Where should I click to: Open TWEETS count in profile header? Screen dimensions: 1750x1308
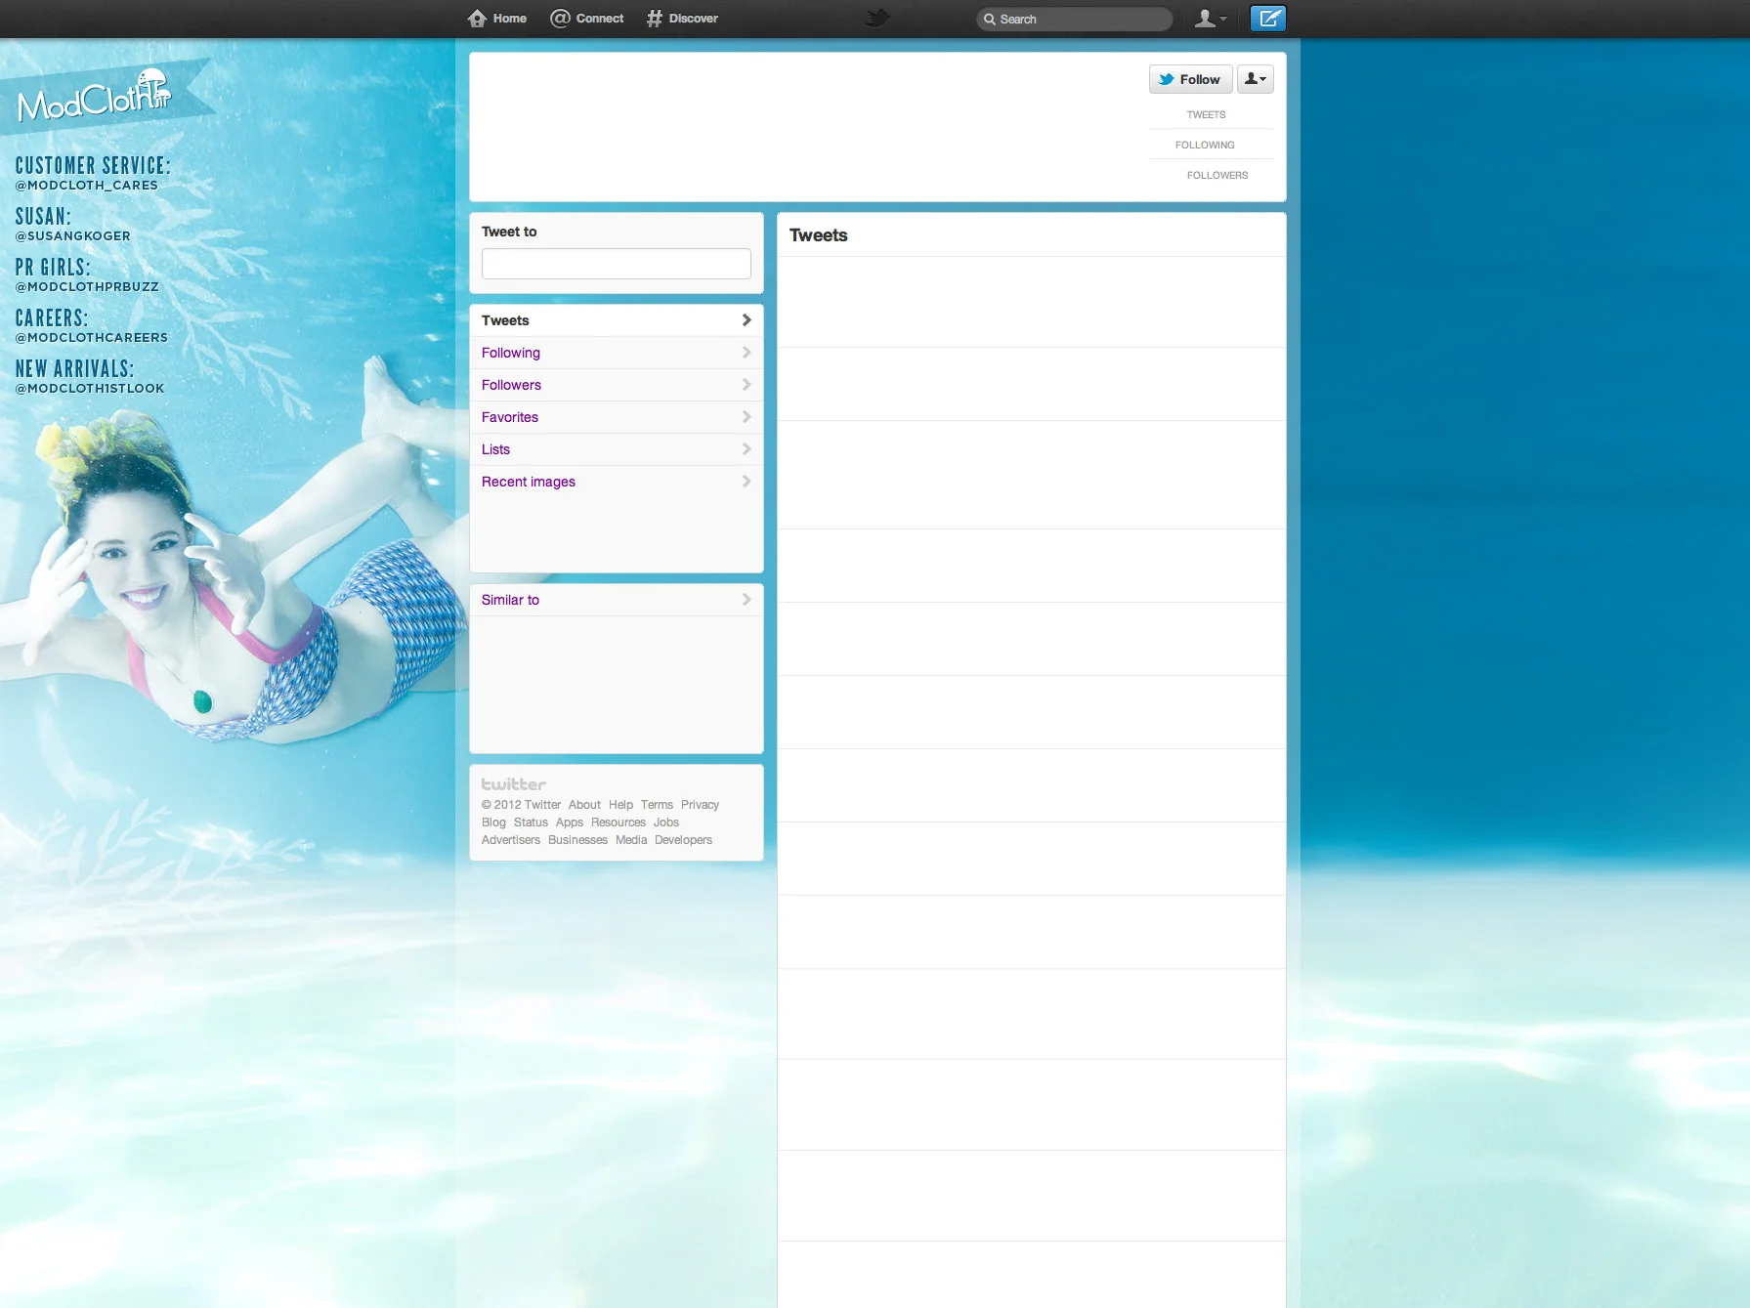(x=1206, y=114)
